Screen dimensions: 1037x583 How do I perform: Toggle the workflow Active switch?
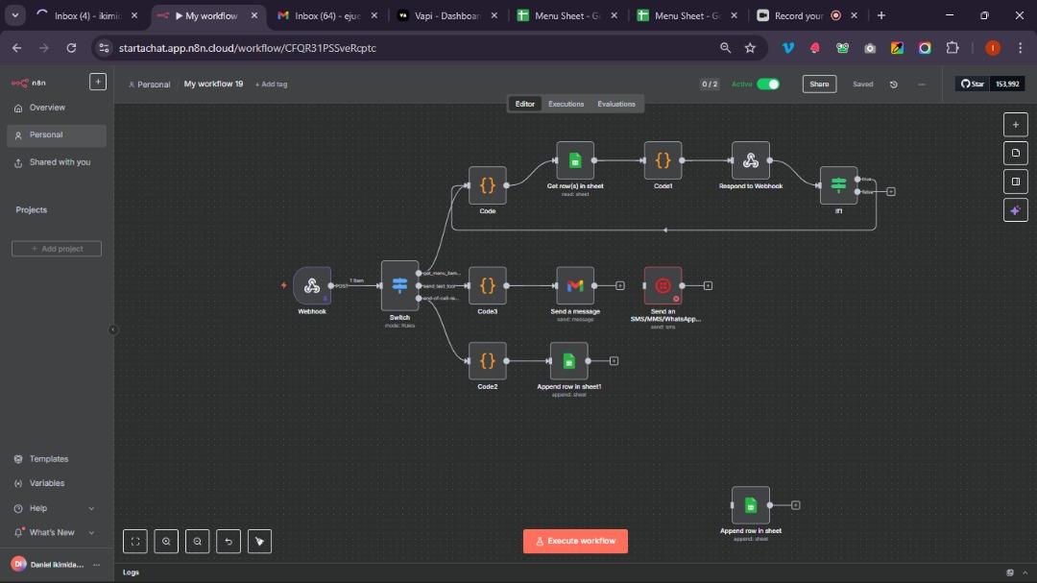(768, 85)
